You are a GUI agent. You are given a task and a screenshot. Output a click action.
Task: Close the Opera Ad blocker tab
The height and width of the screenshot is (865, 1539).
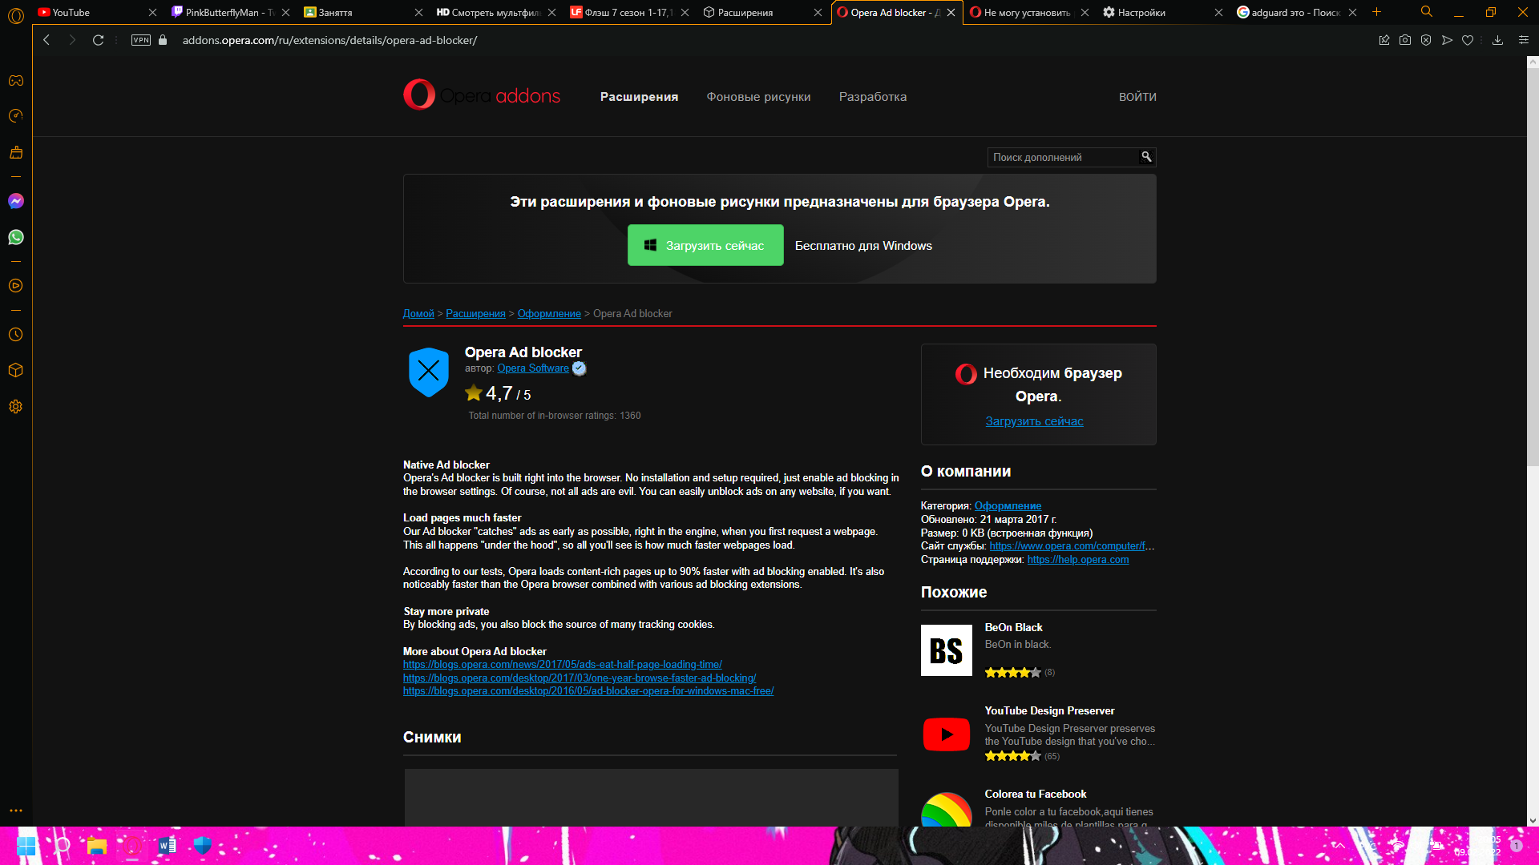point(951,13)
